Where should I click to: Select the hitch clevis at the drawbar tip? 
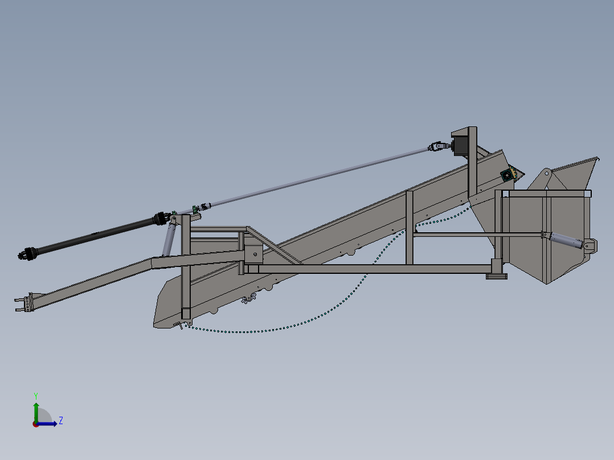(x=24, y=303)
